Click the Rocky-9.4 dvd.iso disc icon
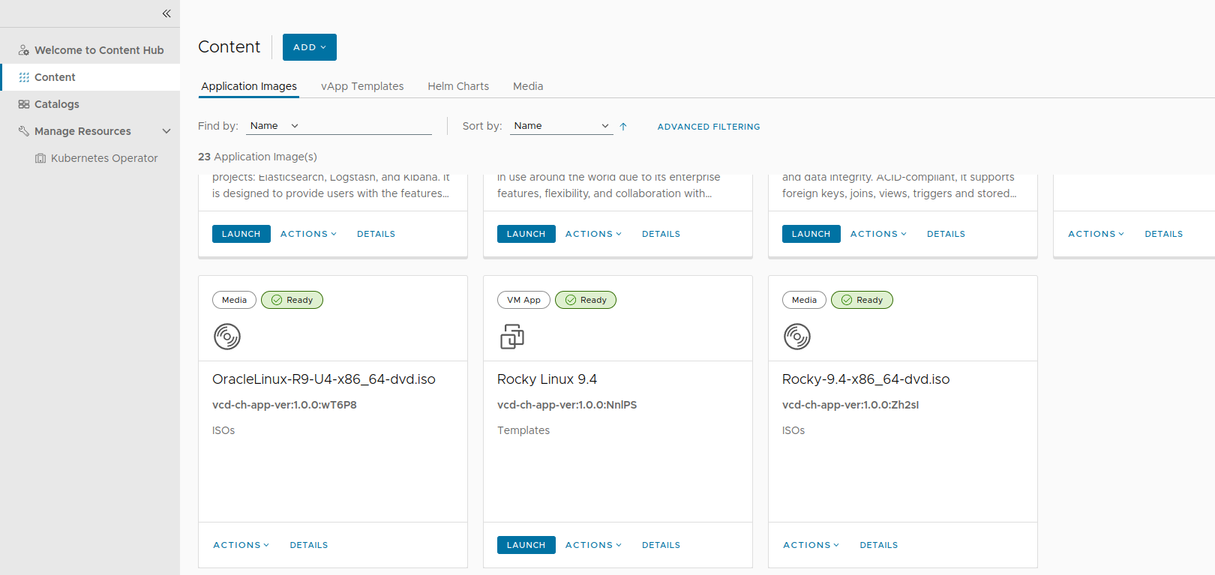This screenshot has height=575, width=1215. [797, 337]
